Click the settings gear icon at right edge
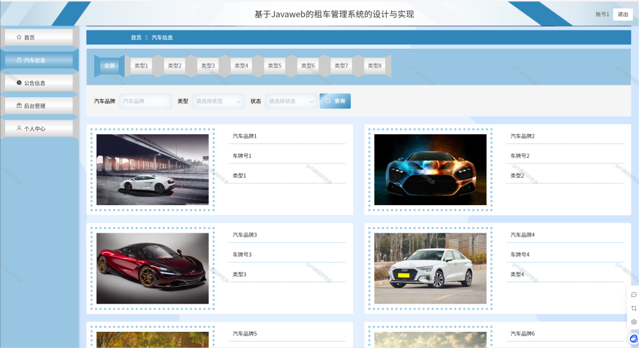Viewport: 639px width, 348px height. pos(634,322)
